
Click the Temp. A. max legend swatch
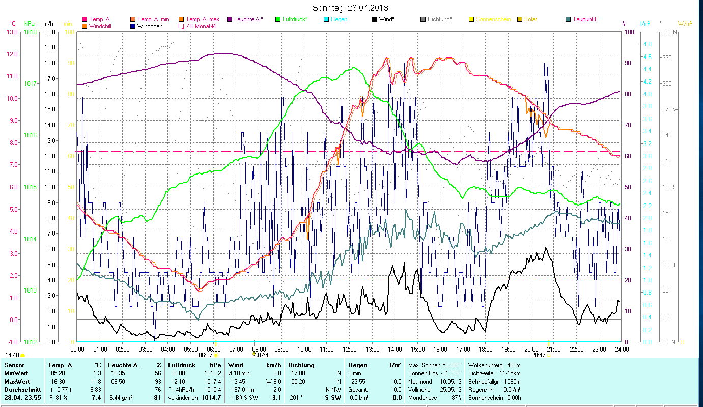[182, 19]
